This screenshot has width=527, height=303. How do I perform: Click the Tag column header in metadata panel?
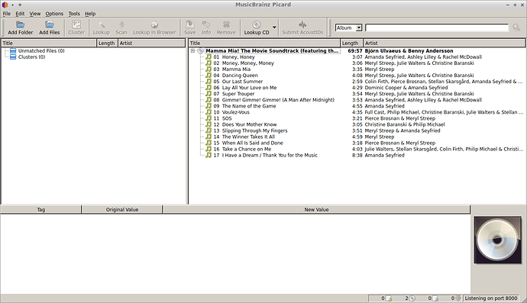(40, 209)
